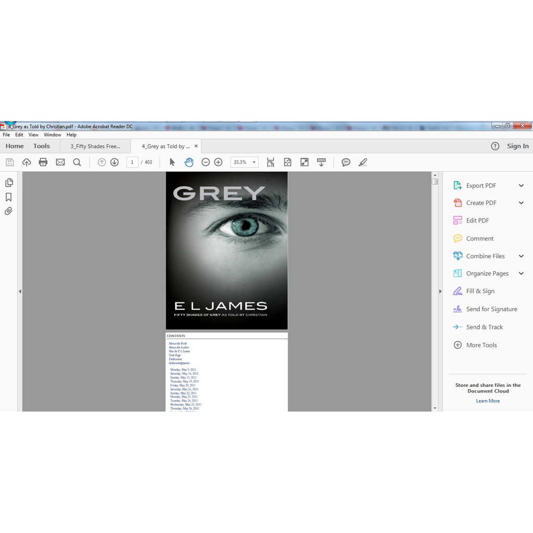Click the Save file icon
Viewport: 533px width, 533px height.
point(9,162)
